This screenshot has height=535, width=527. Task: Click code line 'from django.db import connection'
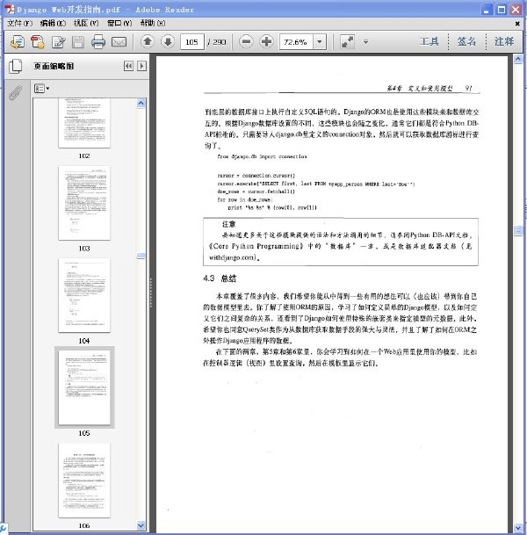pyautogui.click(x=262, y=156)
